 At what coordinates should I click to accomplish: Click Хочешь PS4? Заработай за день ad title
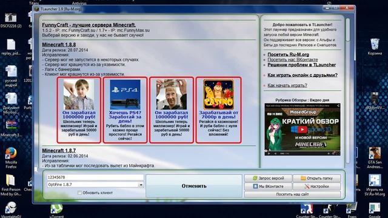[125, 117]
